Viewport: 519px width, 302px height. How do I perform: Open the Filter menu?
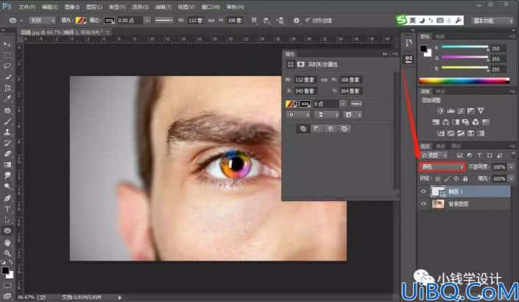click(x=163, y=7)
